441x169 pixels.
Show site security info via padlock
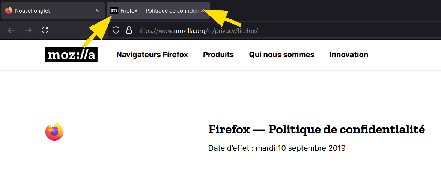(129, 30)
